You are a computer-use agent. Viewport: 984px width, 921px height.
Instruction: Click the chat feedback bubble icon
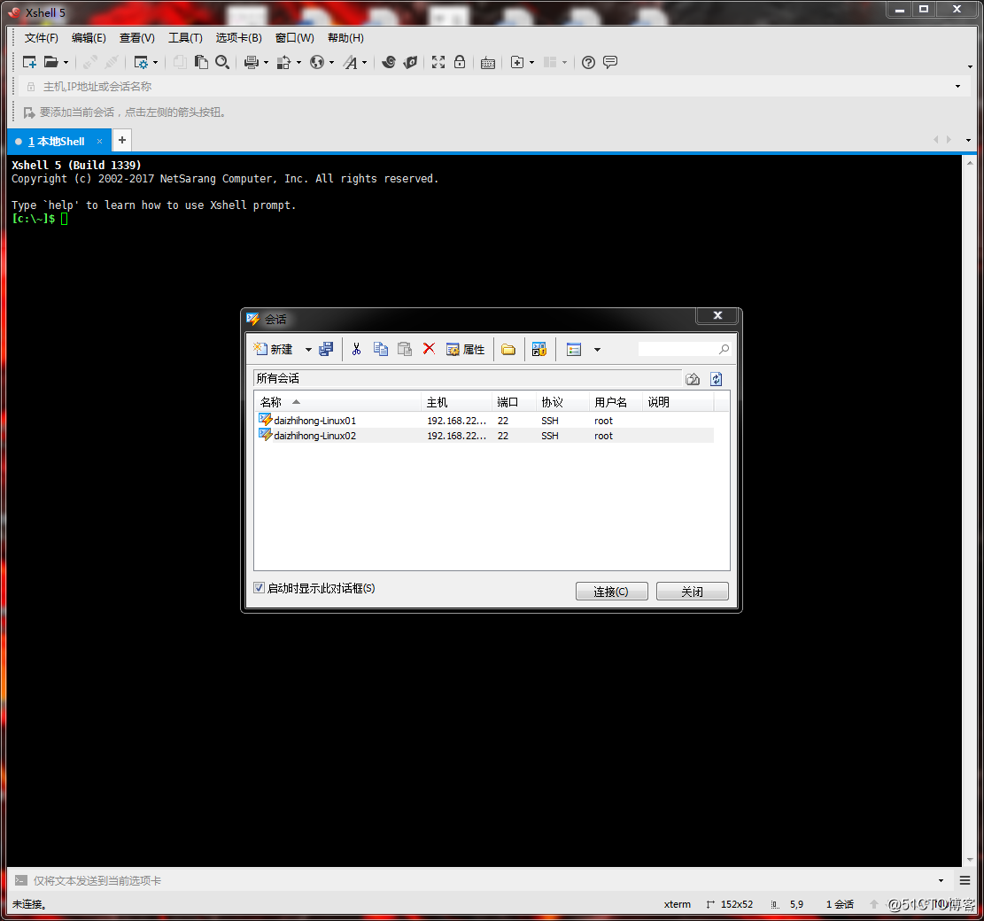pos(610,62)
